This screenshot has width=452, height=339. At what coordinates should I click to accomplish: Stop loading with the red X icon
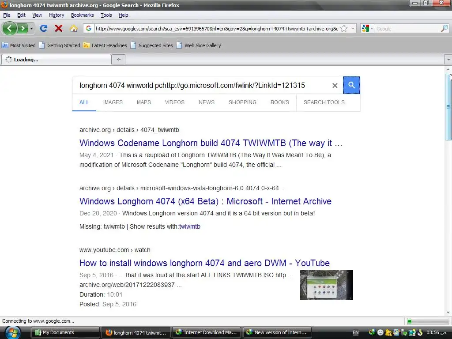[x=59, y=28]
